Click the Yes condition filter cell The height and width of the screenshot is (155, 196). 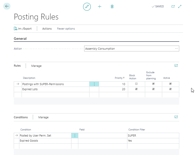click(153, 141)
